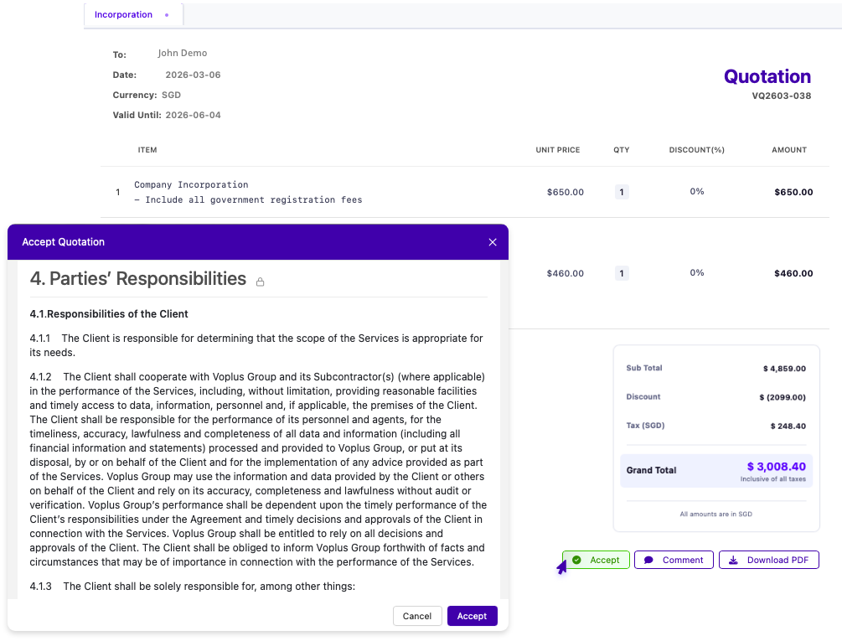The image size is (842, 641).
Task: Click the DISCOUNT(%) column header
Action: coord(696,150)
